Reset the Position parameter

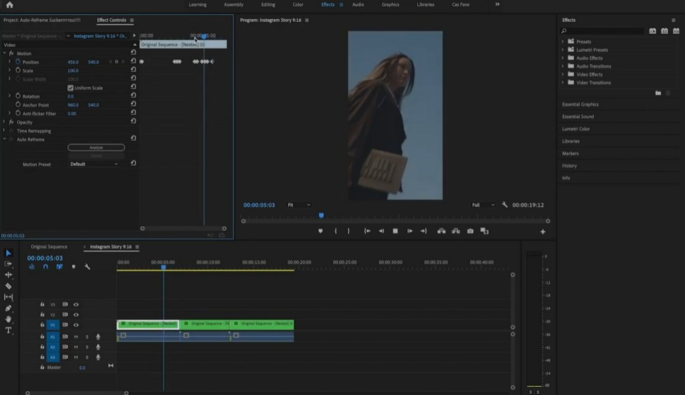133,61
